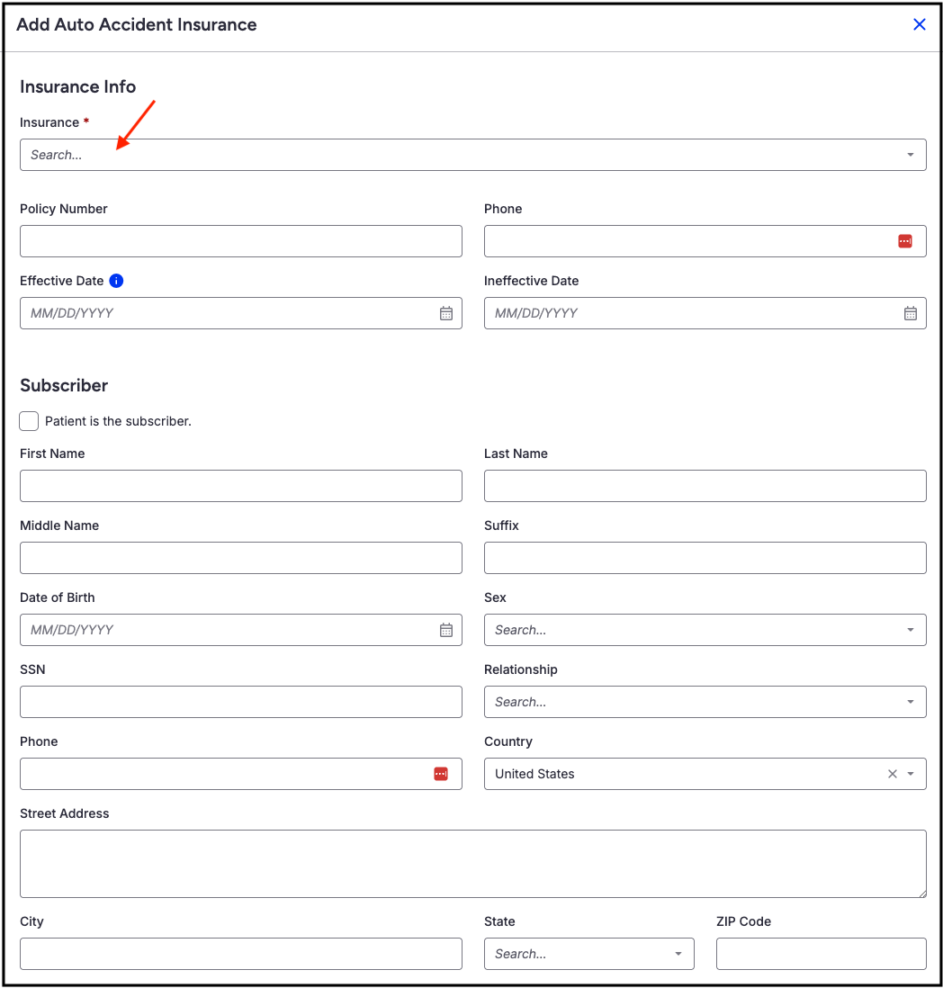This screenshot has height=988, width=943.
Task: Close the Add Auto Accident Insurance dialog
Action: click(x=920, y=24)
